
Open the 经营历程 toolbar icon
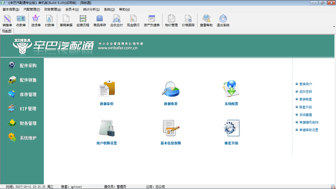(83, 21)
